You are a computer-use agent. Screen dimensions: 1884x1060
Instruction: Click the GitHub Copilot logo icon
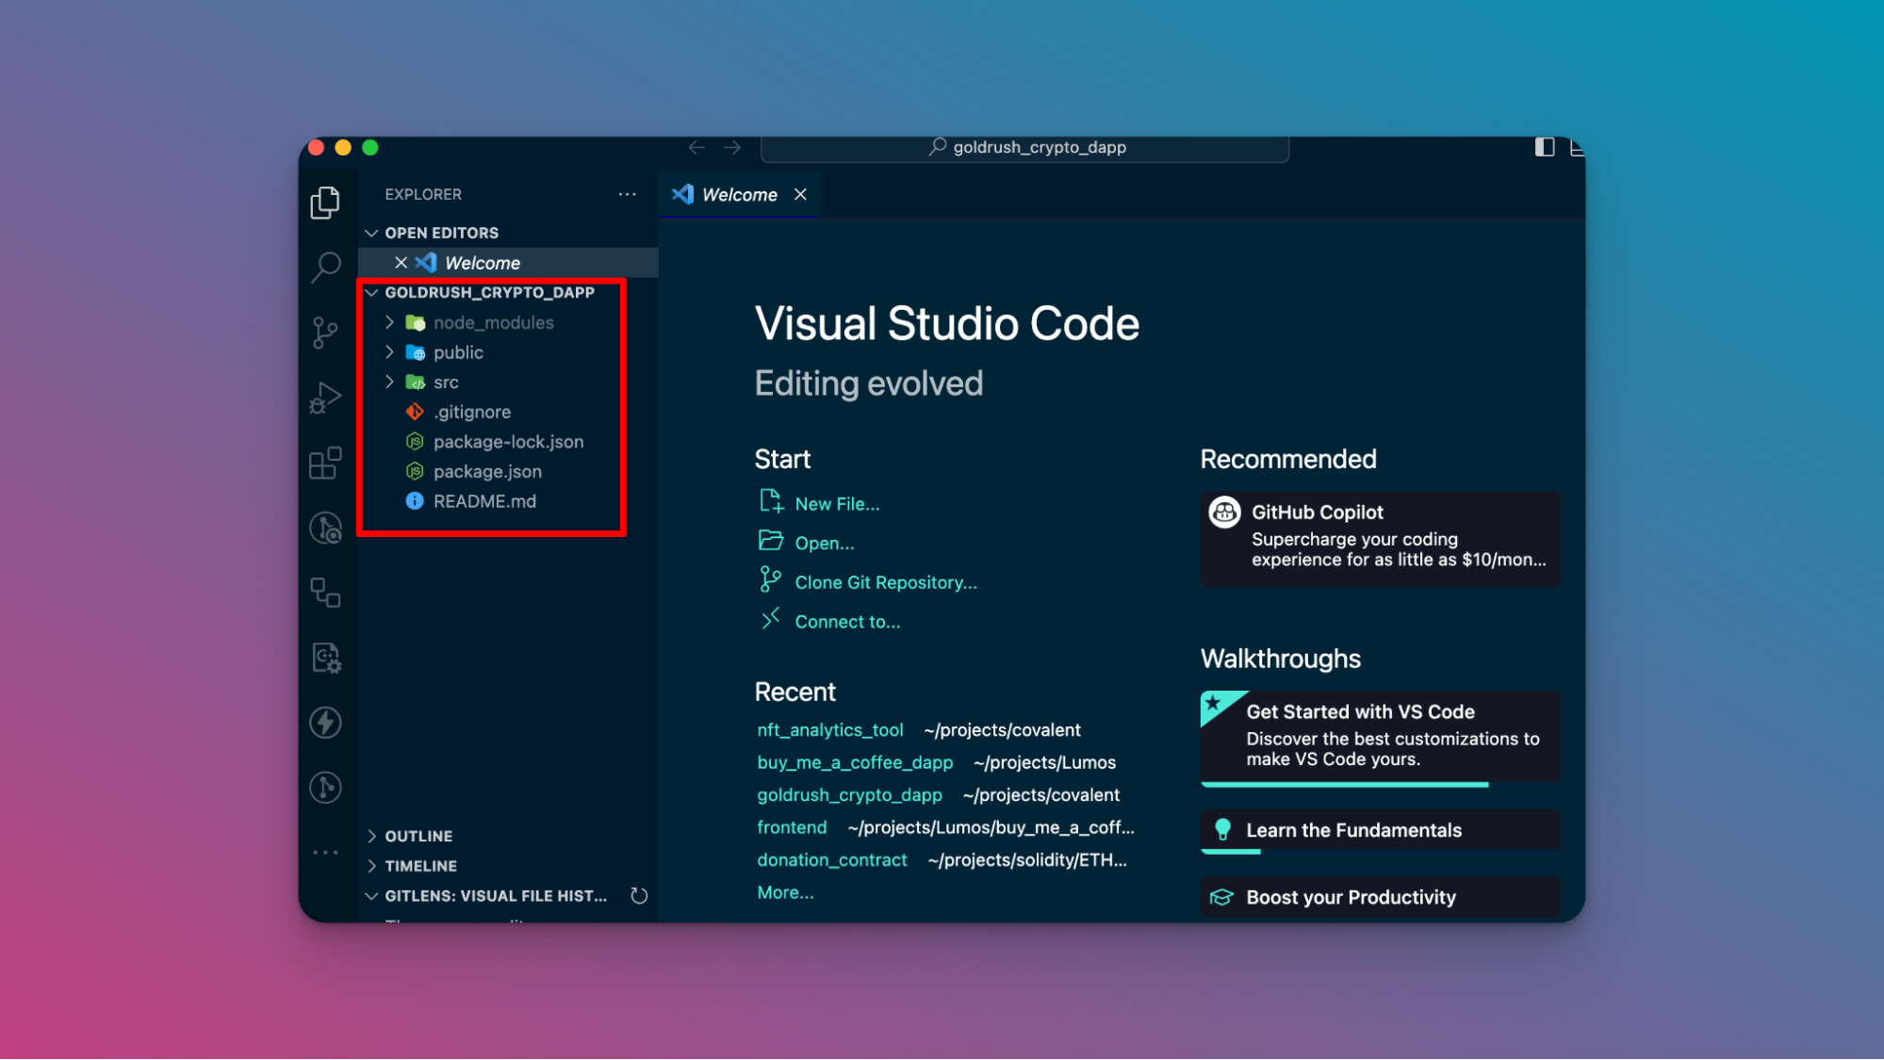click(1224, 513)
